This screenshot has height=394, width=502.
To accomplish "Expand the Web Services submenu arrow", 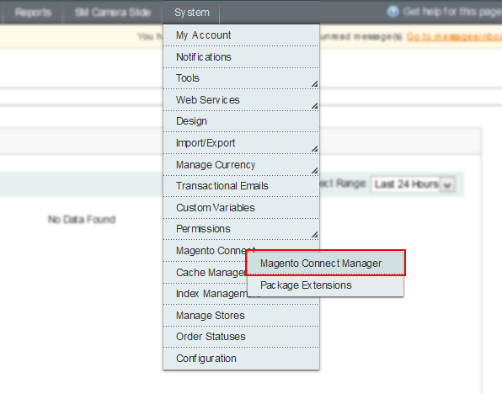I will pos(315,106).
